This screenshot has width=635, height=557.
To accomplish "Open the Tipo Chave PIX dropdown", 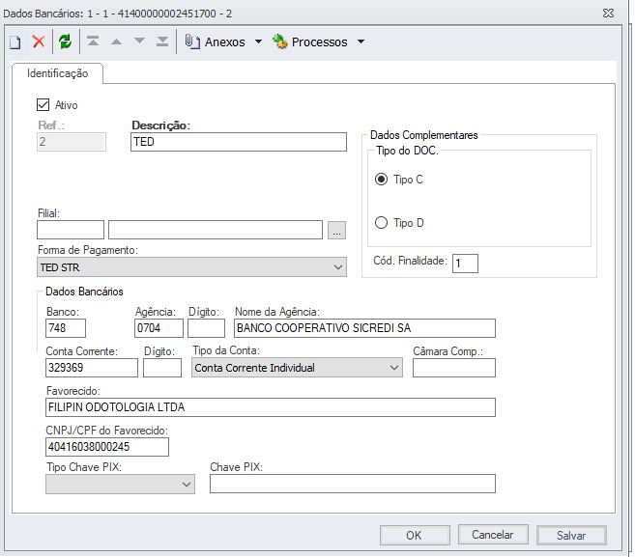I will [x=120, y=485].
